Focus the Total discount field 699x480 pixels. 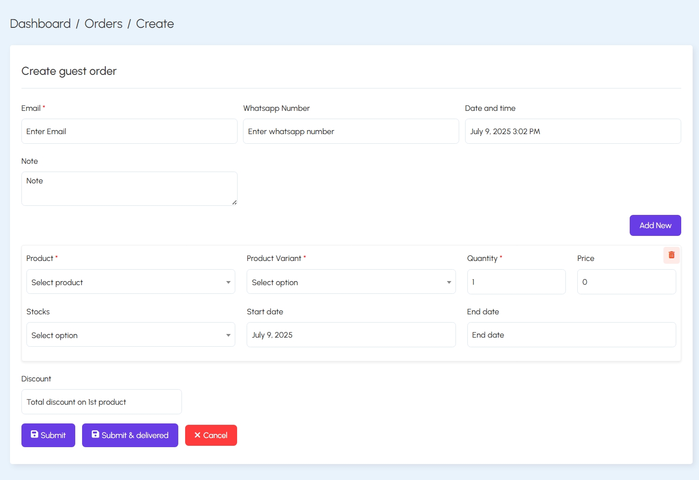[x=102, y=402]
